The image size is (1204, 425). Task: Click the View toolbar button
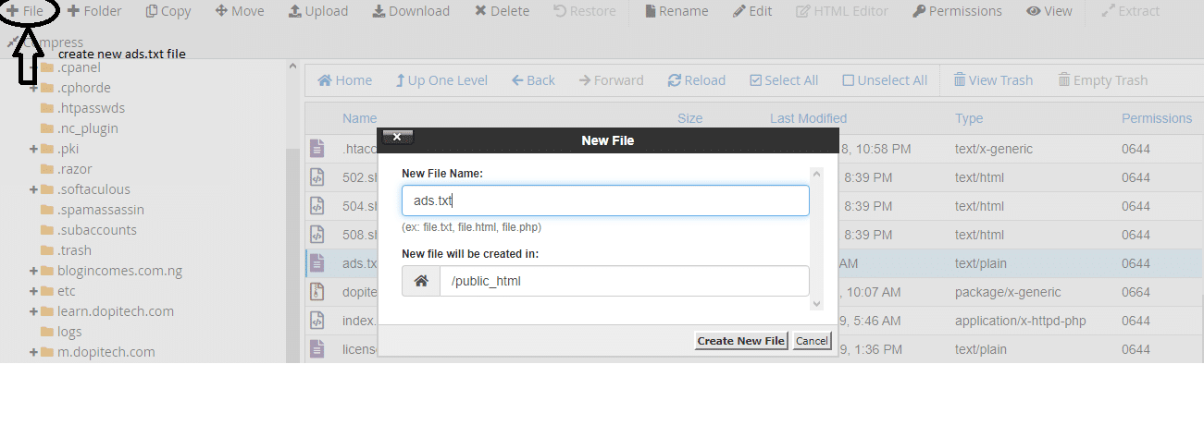[1049, 11]
